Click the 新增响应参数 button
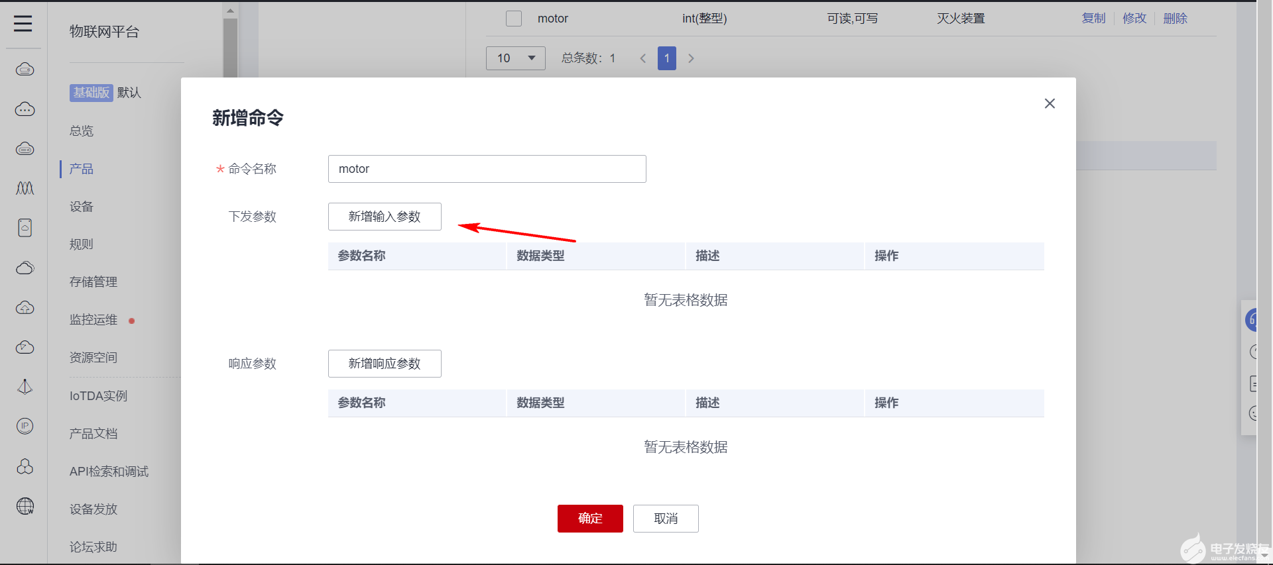The image size is (1273, 565). pos(385,364)
